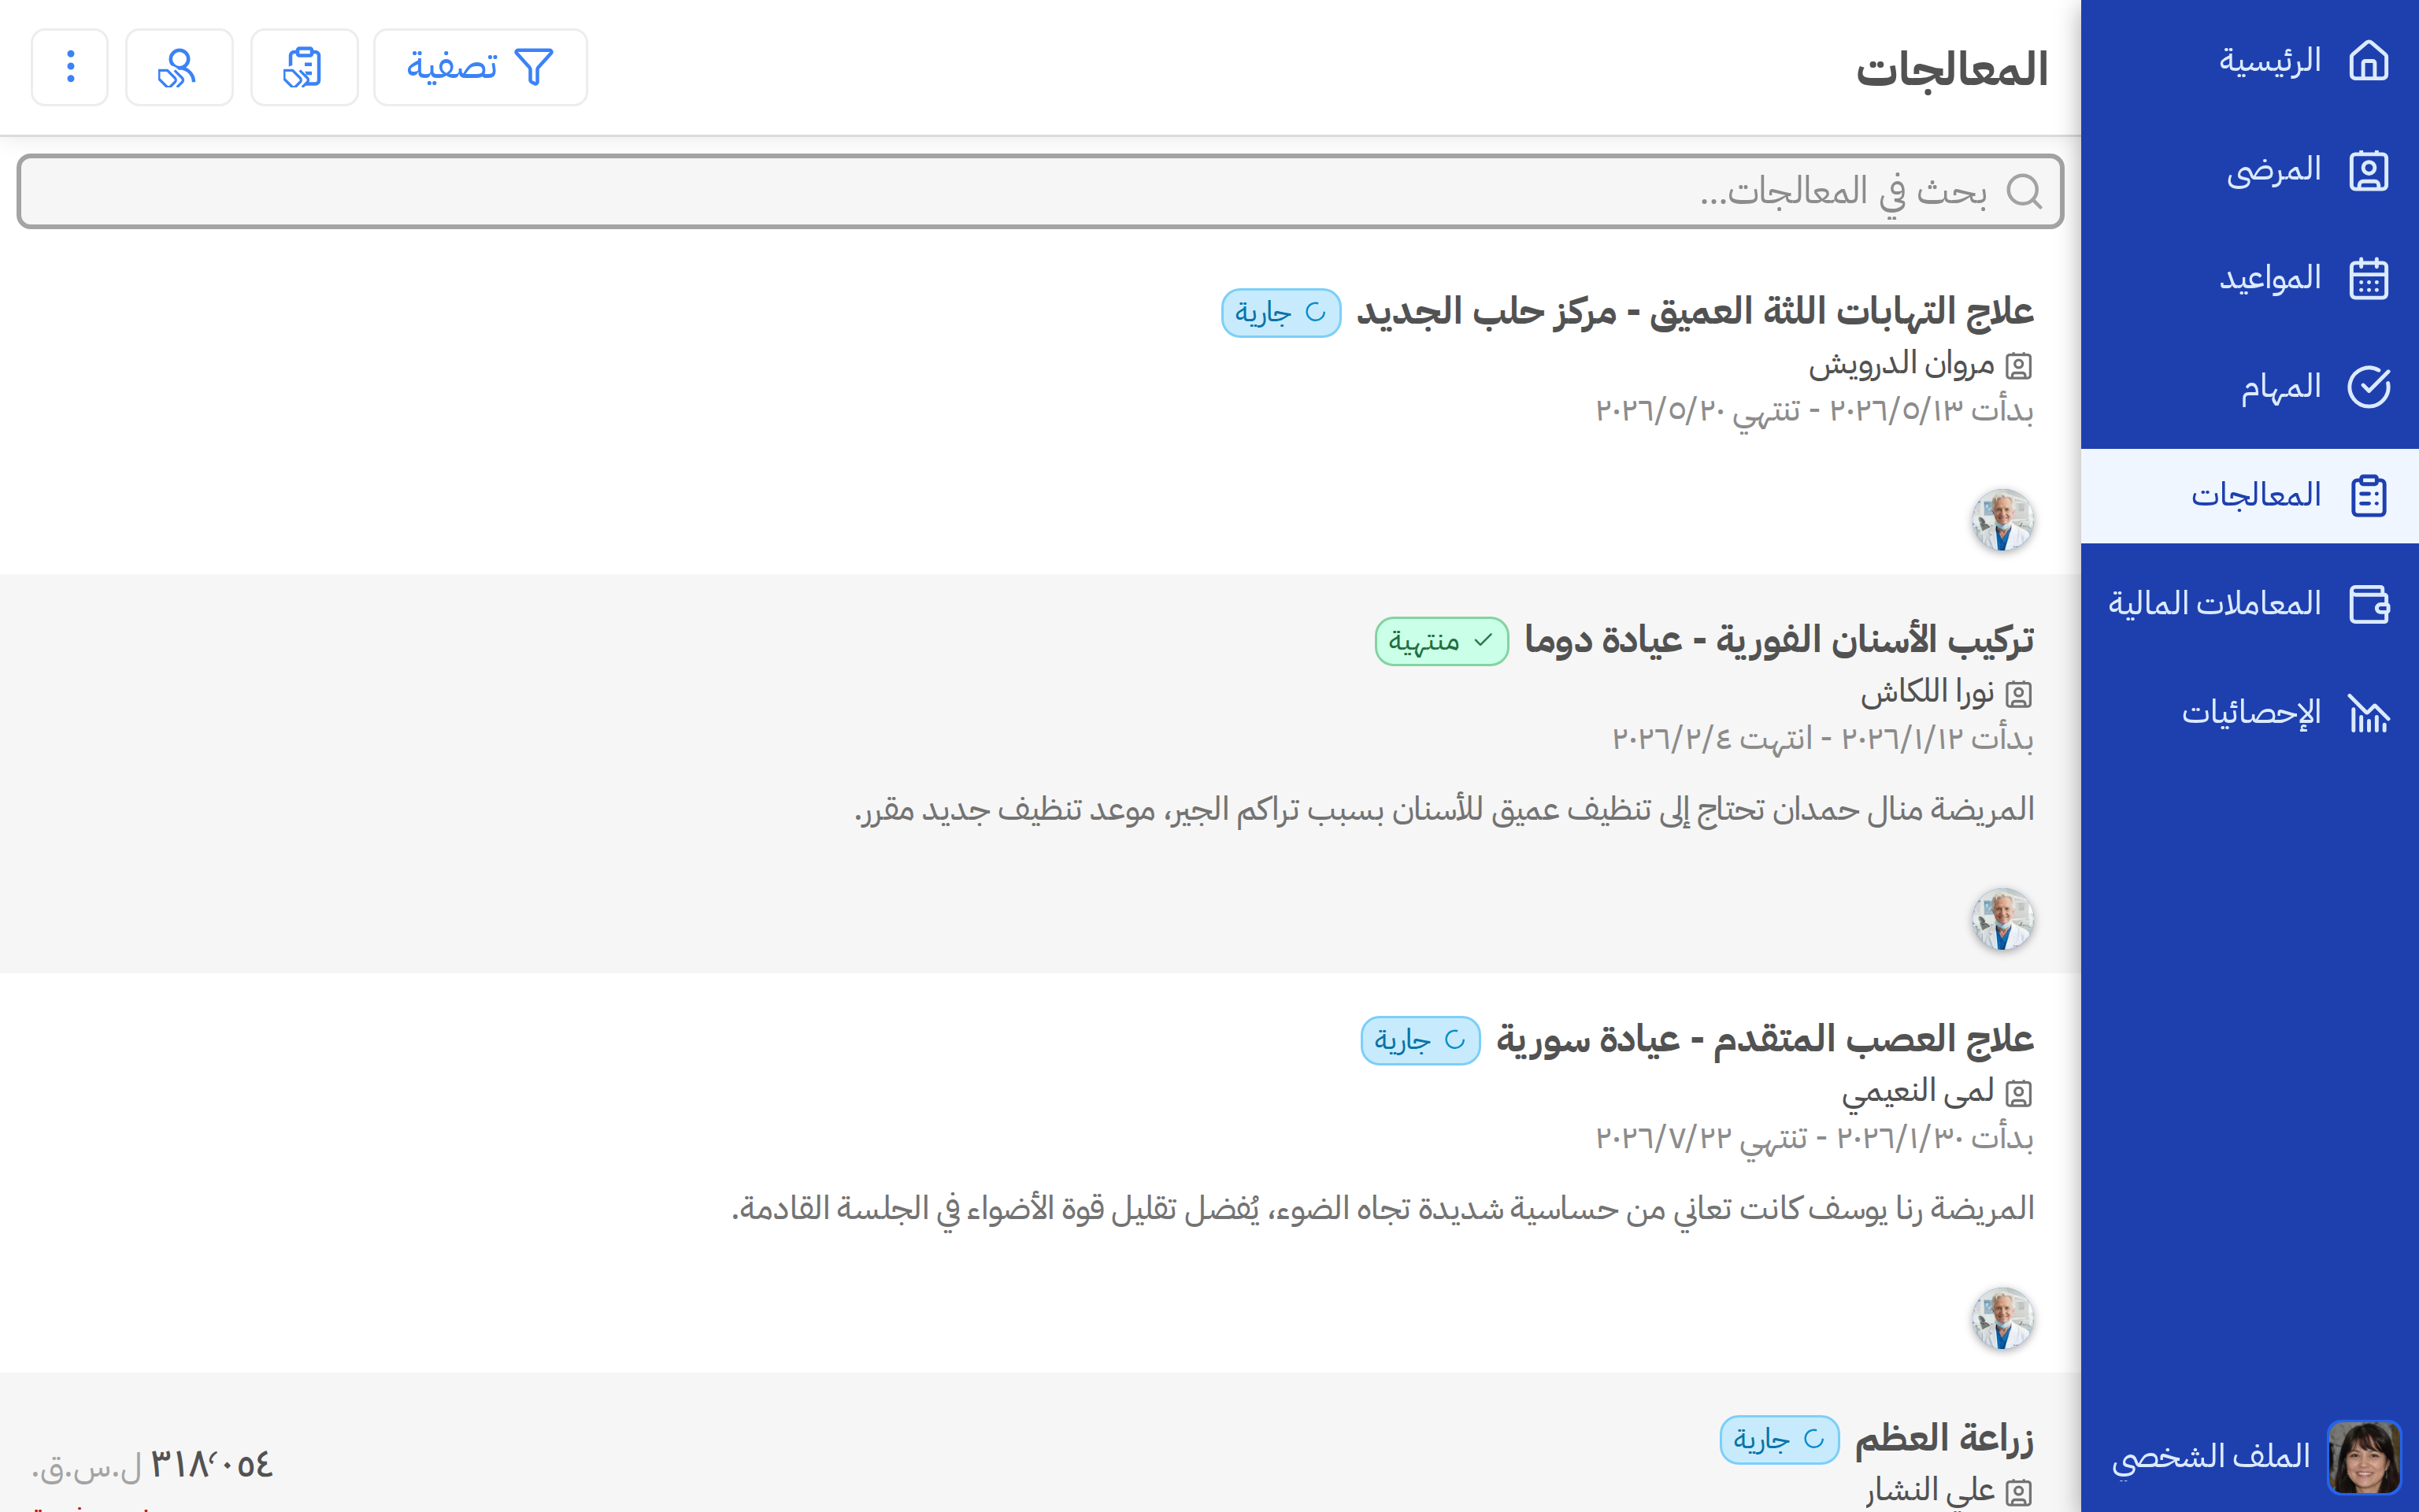
Task: Click the funnel filter icon
Action: click(533, 67)
